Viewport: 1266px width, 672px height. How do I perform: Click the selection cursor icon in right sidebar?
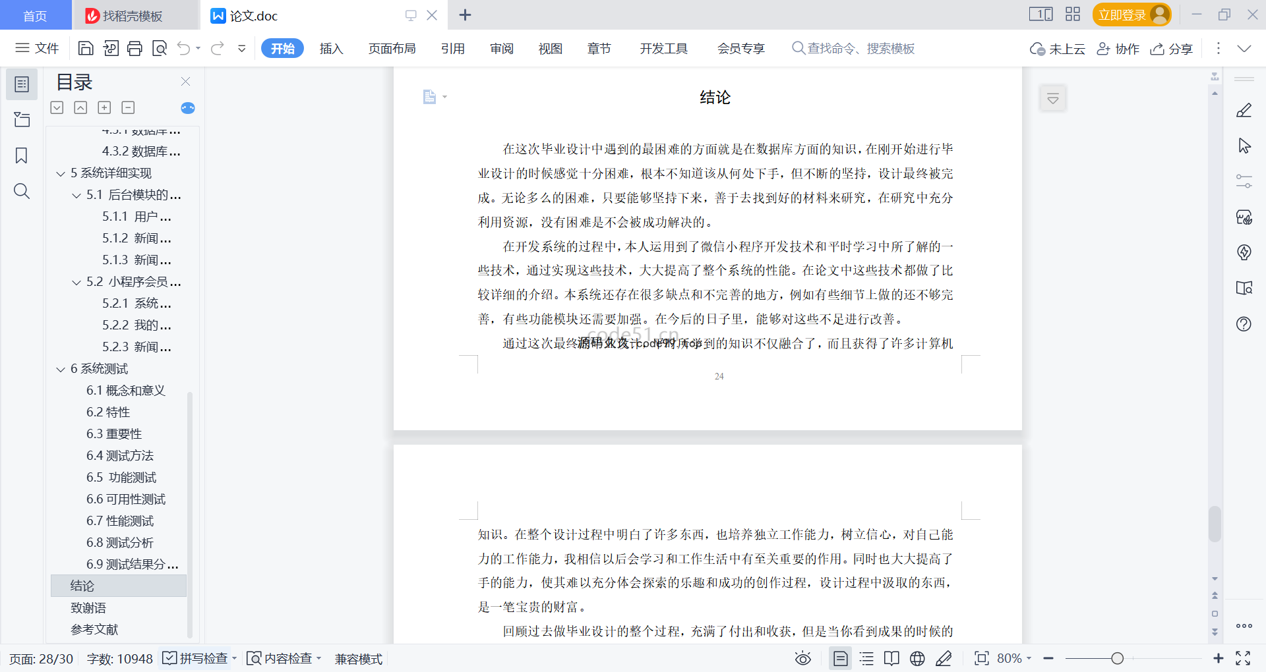pyautogui.click(x=1244, y=146)
